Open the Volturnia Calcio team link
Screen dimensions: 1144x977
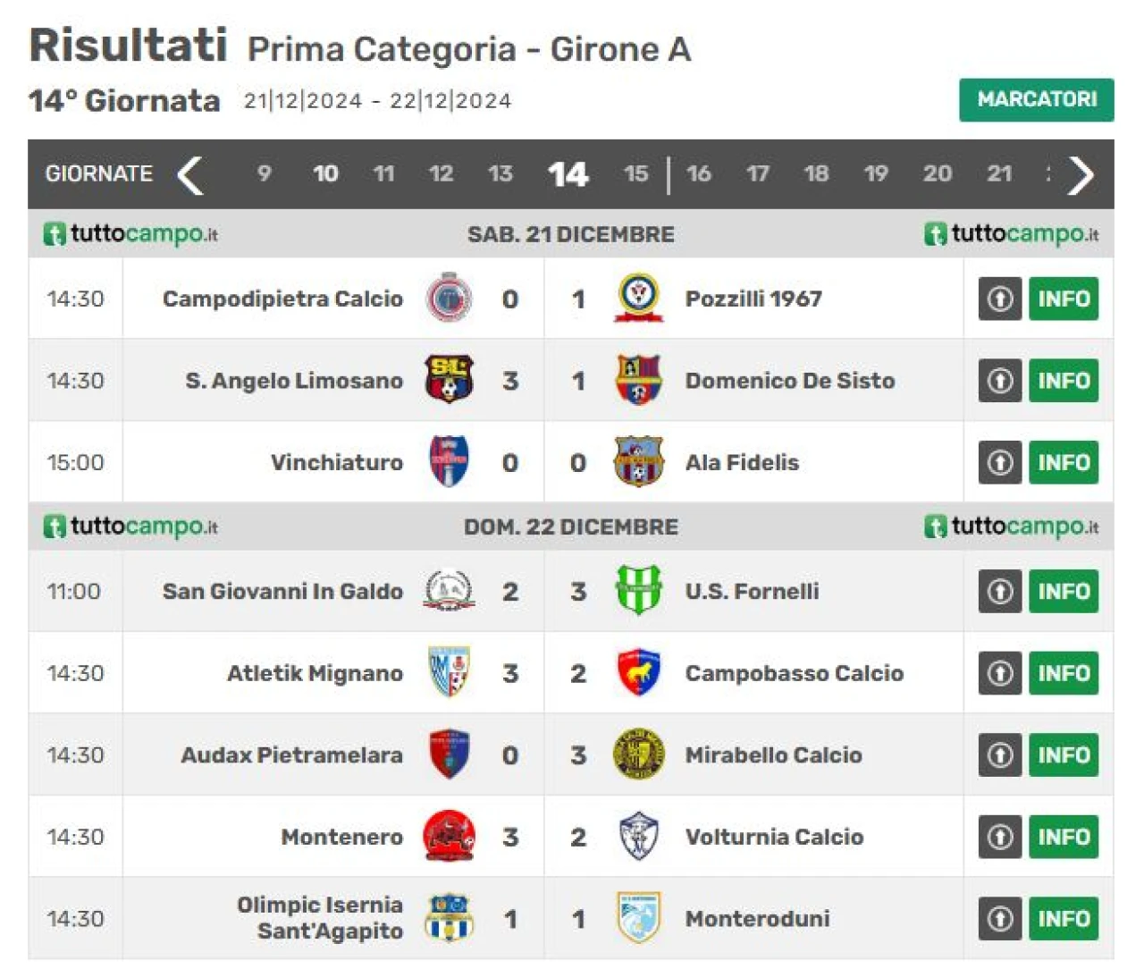click(774, 837)
